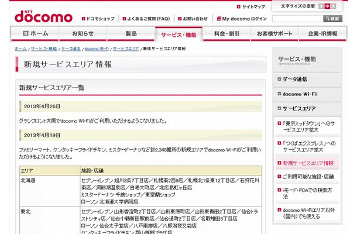357x234 pixels.
Task: Click データ通信 in the breadcrumb
Action: point(71,49)
